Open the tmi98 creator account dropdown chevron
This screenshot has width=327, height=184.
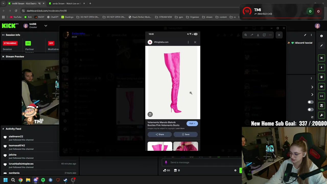(46, 26)
